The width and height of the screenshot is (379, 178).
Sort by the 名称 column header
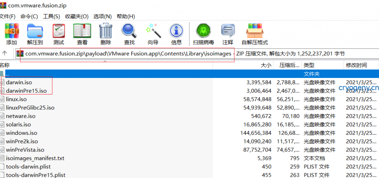click(106, 65)
